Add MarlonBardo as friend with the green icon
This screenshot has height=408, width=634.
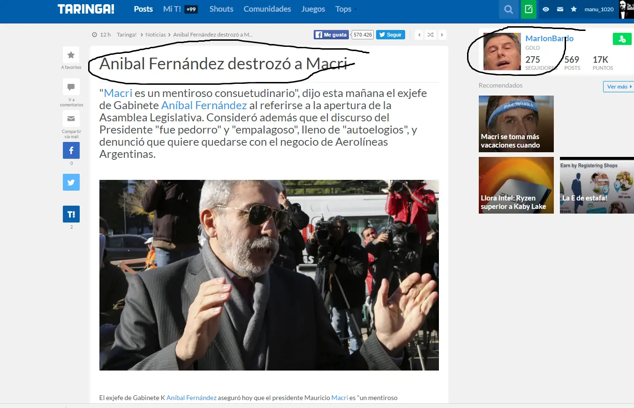[x=622, y=39]
